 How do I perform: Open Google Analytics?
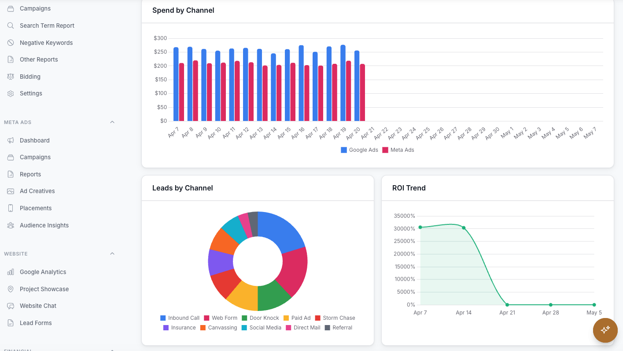coord(43,272)
